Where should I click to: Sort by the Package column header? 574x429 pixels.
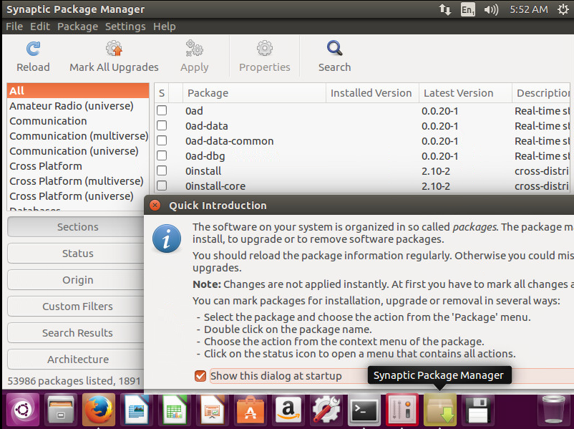[x=254, y=93]
